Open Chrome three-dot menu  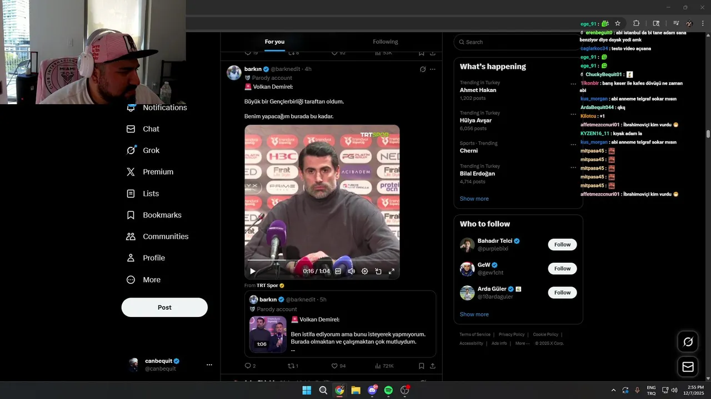coord(703,23)
